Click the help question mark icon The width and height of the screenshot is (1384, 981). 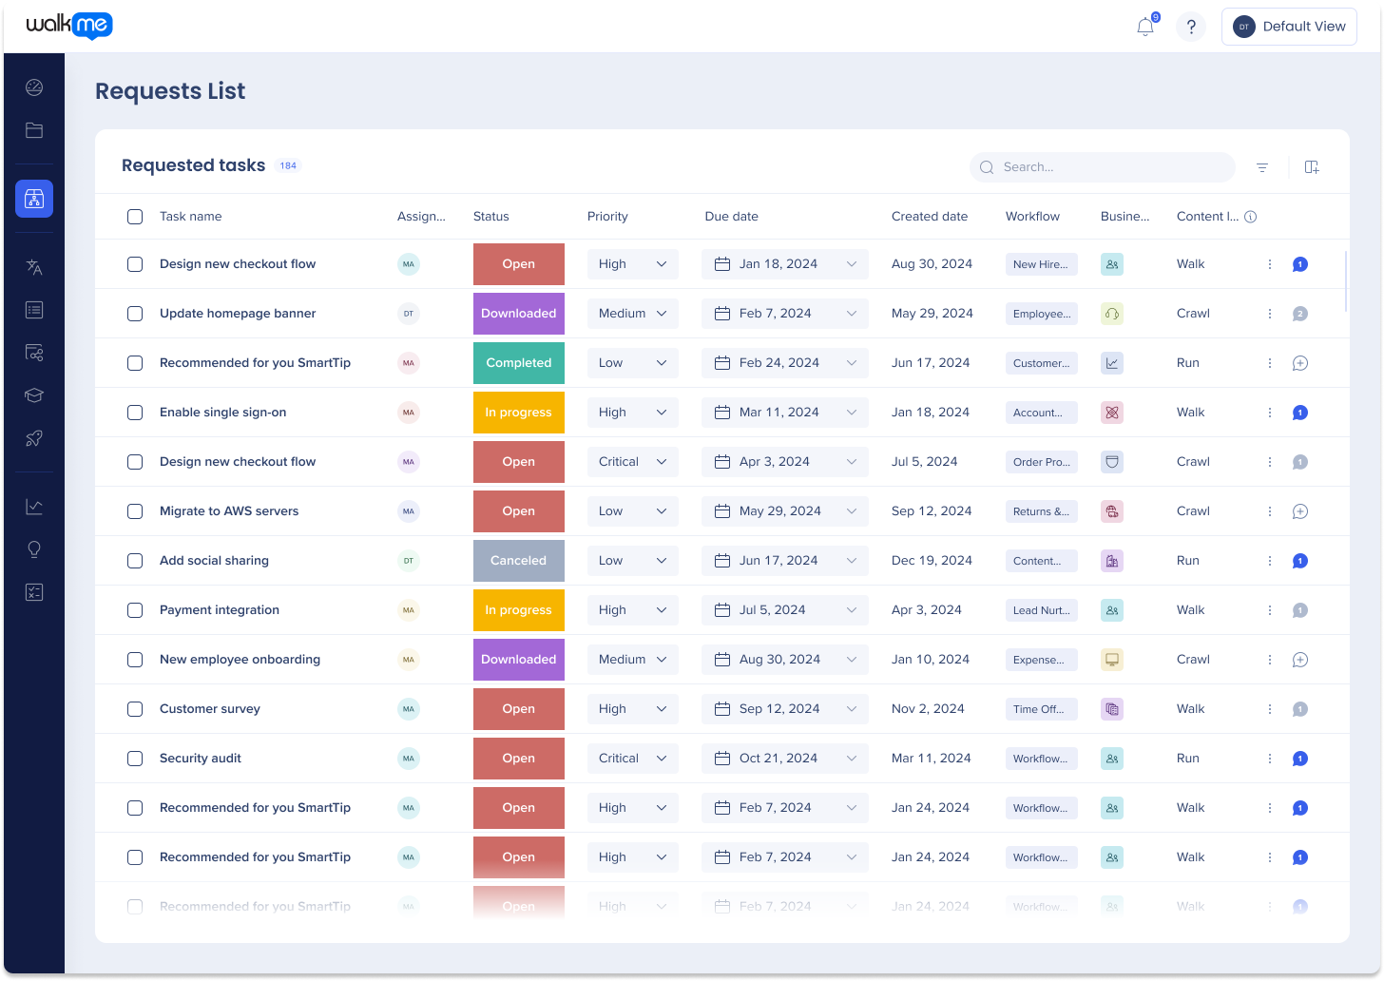point(1191,27)
